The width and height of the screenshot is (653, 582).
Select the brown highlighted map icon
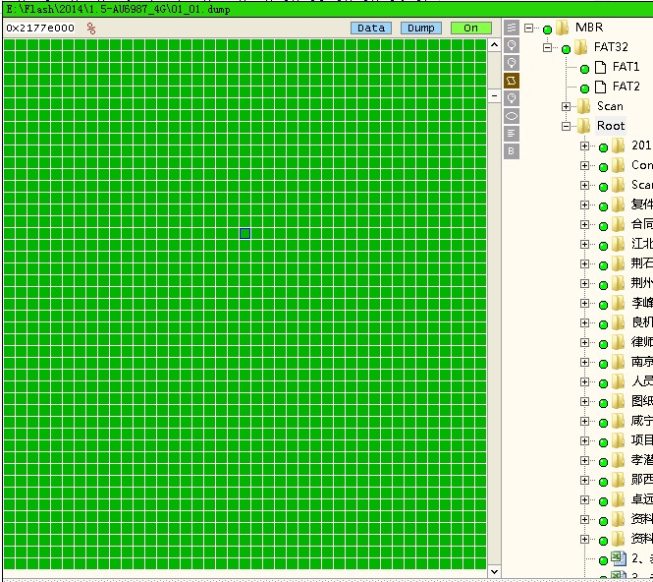[512, 80]
